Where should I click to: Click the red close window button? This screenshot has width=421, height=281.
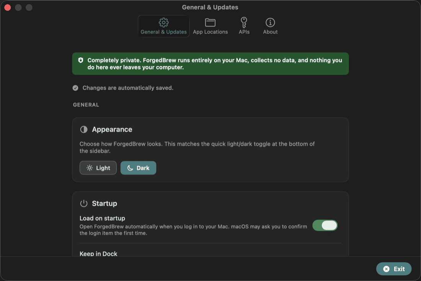click(8, 8)
